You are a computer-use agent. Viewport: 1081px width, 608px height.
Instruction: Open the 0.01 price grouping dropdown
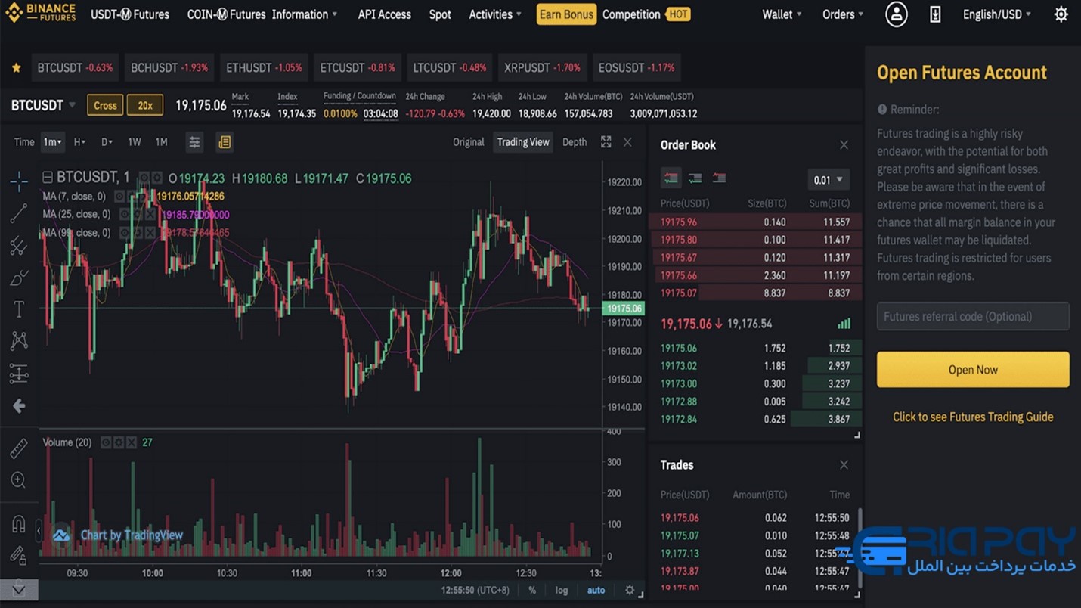(829, 180)
